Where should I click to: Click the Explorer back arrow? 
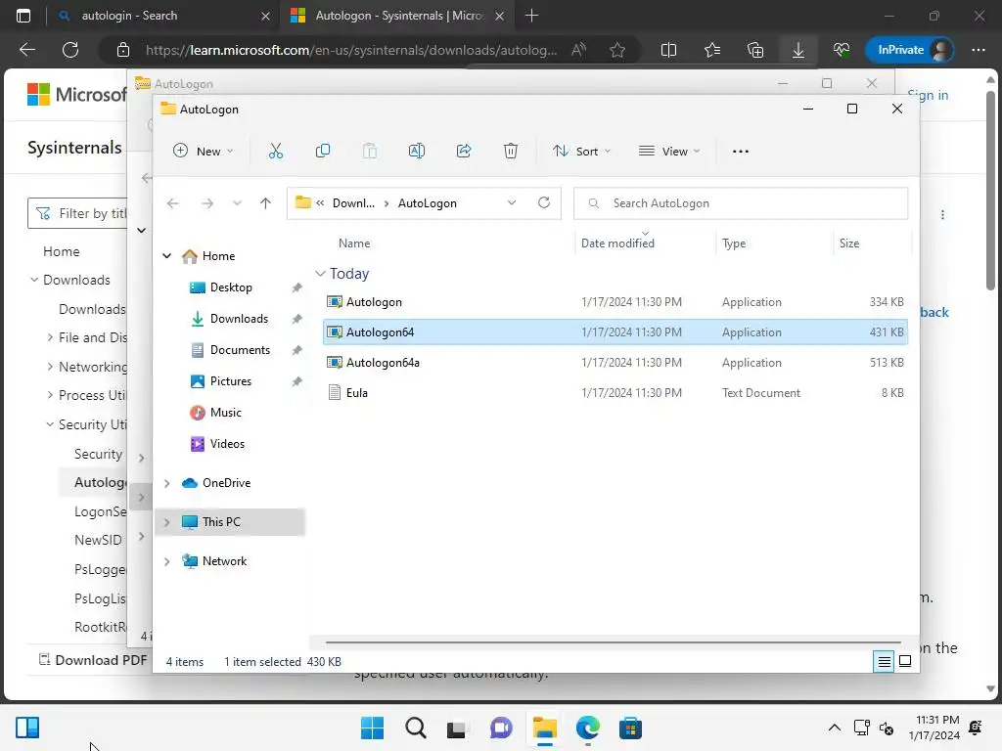pyautogui.click(x=172, y=203)
